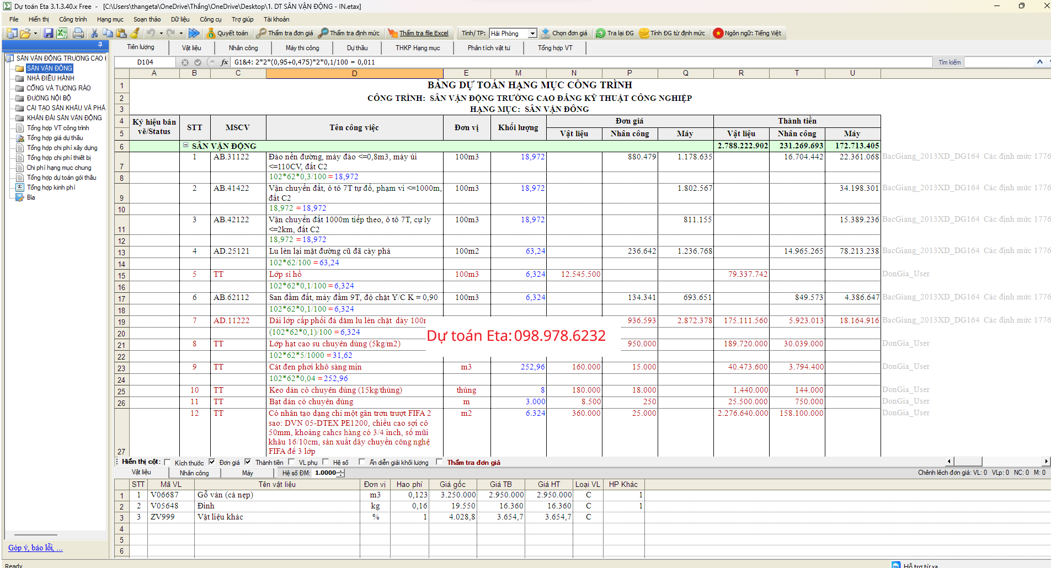Click the Cut (scissors) toolbar icon
1051x568 pixels.
[94, 33]
